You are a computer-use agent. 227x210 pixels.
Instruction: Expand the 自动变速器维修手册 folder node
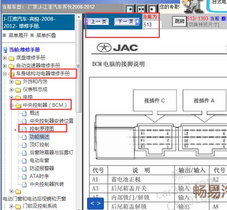click(5, 66)
